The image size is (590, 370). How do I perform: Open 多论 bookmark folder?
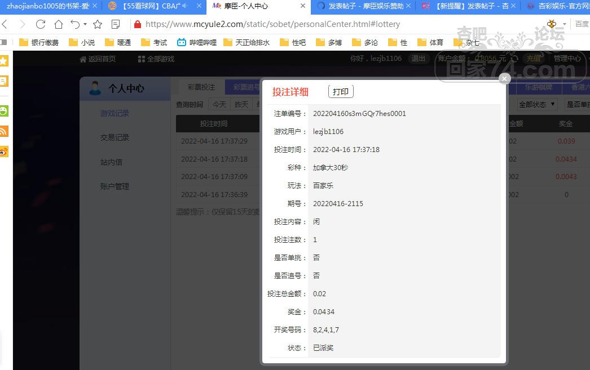[x=365, y=42]
